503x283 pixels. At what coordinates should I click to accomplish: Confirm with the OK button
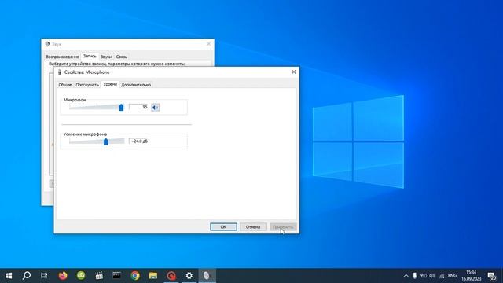click(x=223, y=227)
